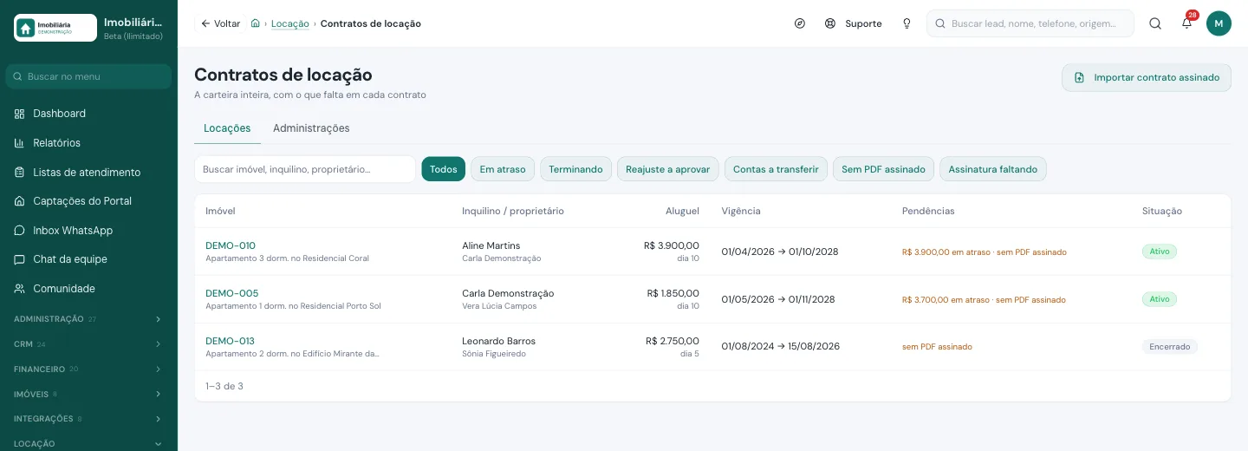This screenshot has width=1248, height=451.
Task: Click the Inbox WhatsApp chat bubble icon
Action: [20, 231]
